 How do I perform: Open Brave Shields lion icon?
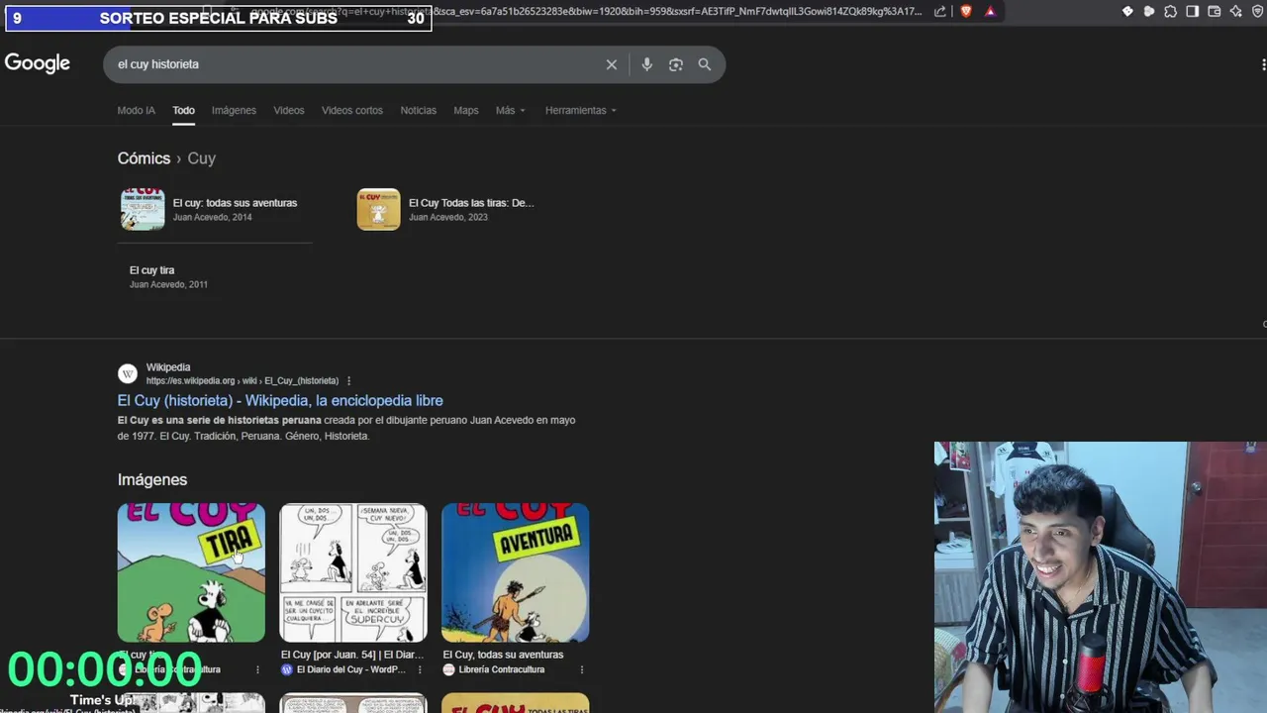click(966, 12)
